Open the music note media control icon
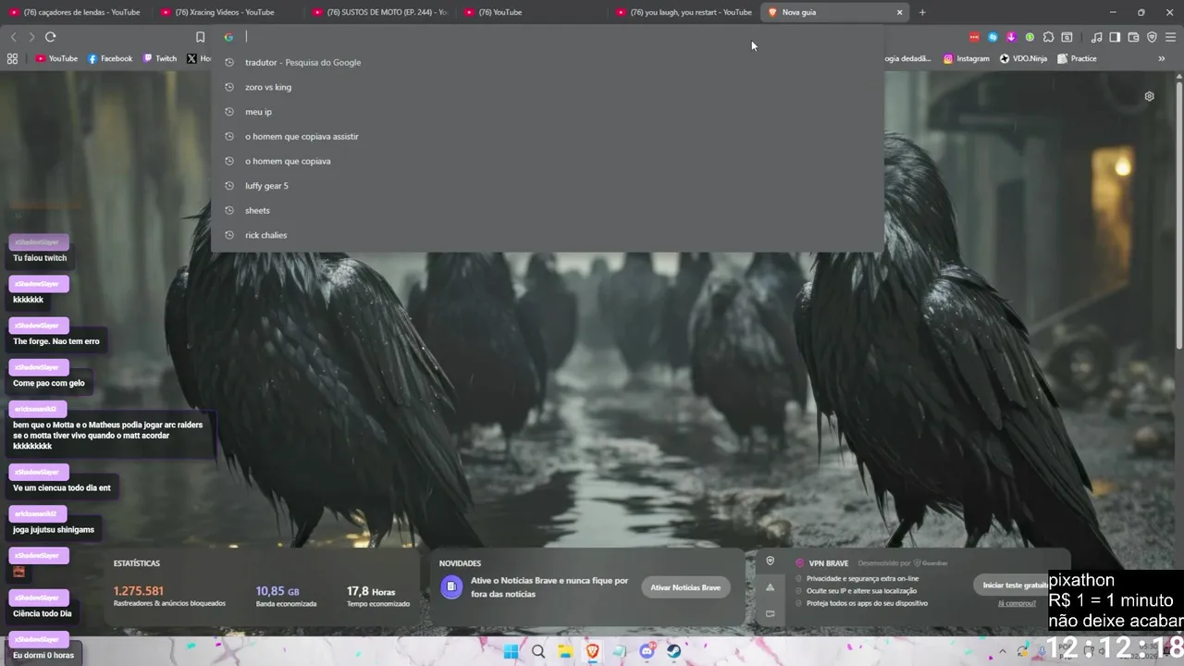This screenshot has width=1184, height=666. pos(1096,37)
